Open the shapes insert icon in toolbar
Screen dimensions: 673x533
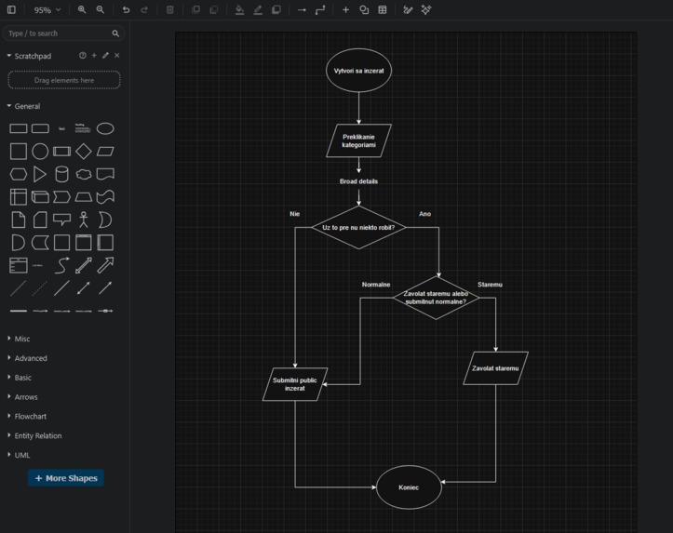[x=364, y=9]
